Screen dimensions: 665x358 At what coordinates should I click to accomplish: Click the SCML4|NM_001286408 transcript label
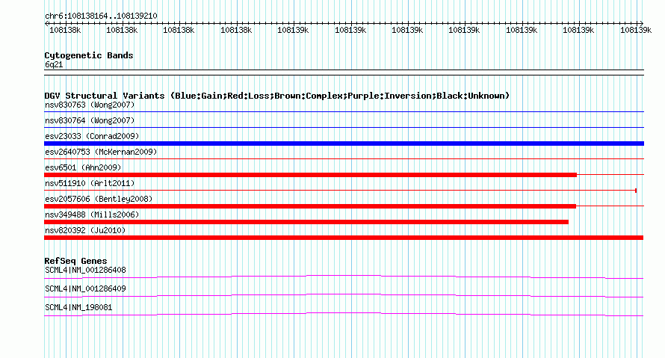point(85,271)
